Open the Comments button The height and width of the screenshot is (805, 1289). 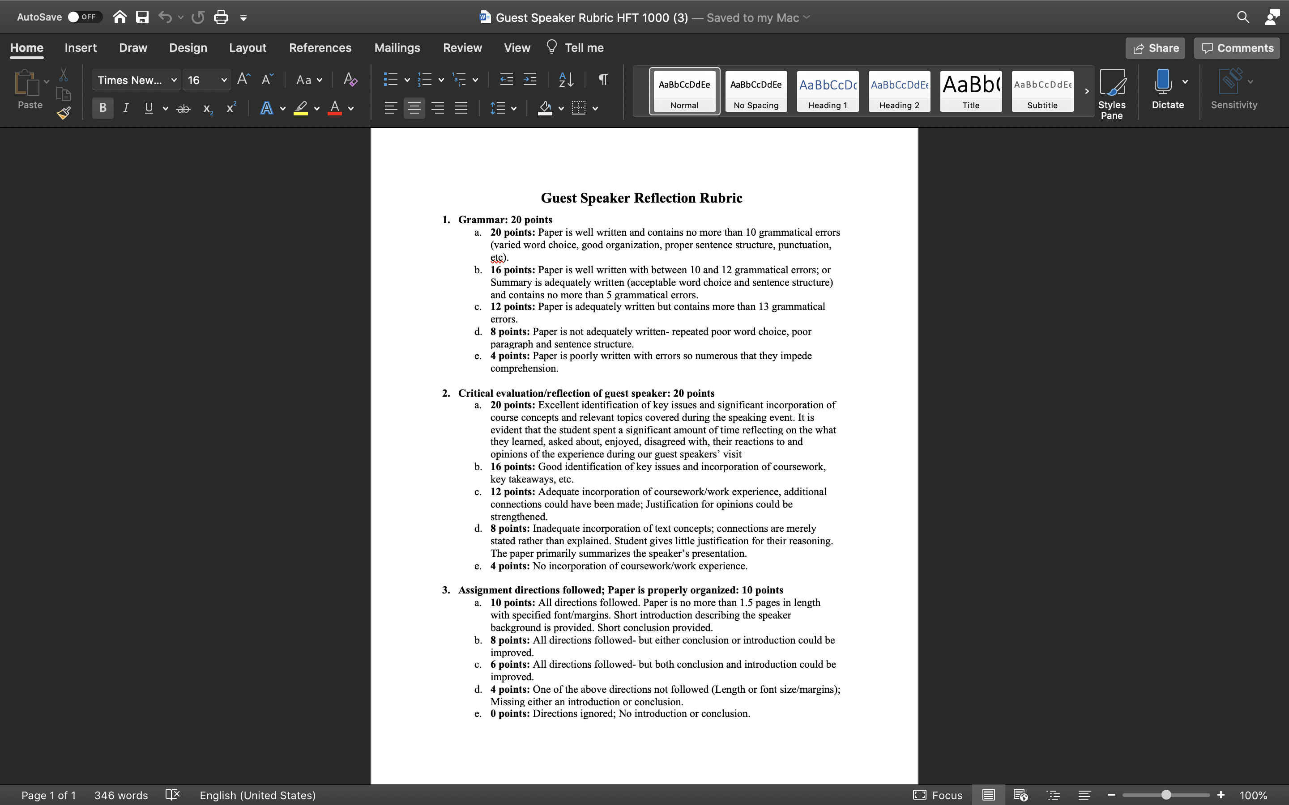(1237, 48)
